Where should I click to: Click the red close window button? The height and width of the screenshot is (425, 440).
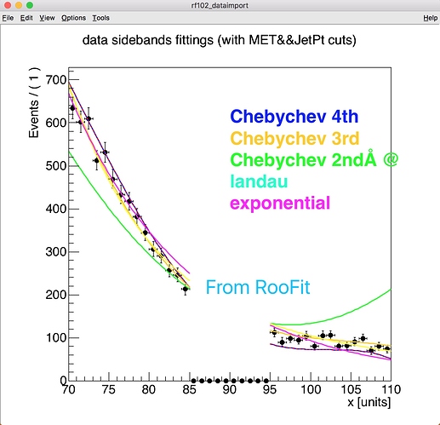8,5
